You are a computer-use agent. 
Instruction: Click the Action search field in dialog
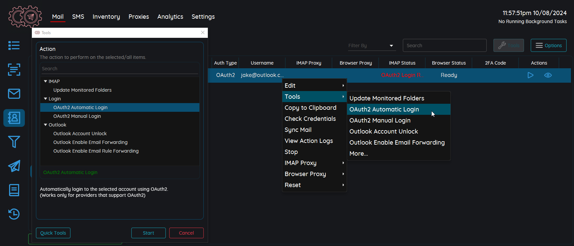(x=119, y=69)
